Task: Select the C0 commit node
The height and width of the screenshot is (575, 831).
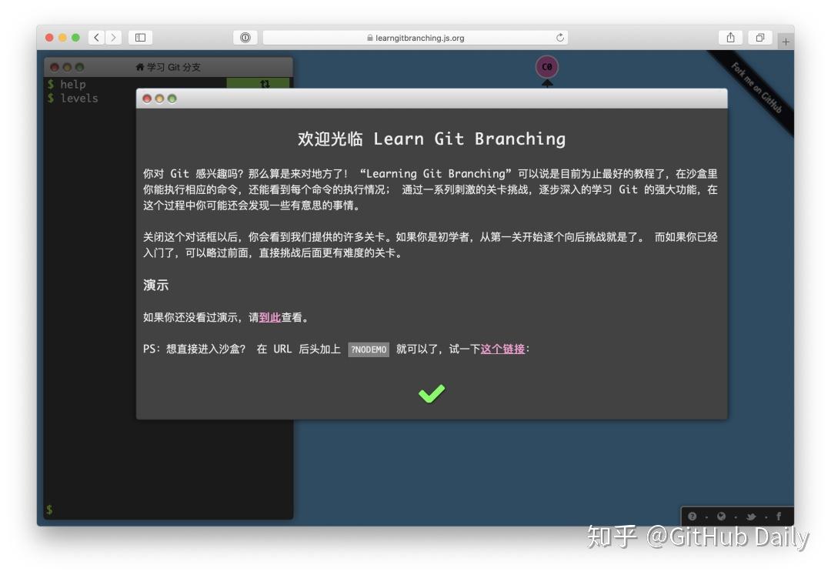Action: coord(546,67)
